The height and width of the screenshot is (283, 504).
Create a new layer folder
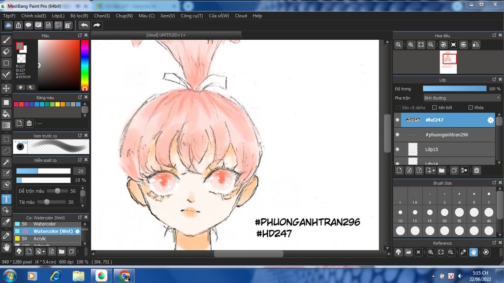[441, 170]
